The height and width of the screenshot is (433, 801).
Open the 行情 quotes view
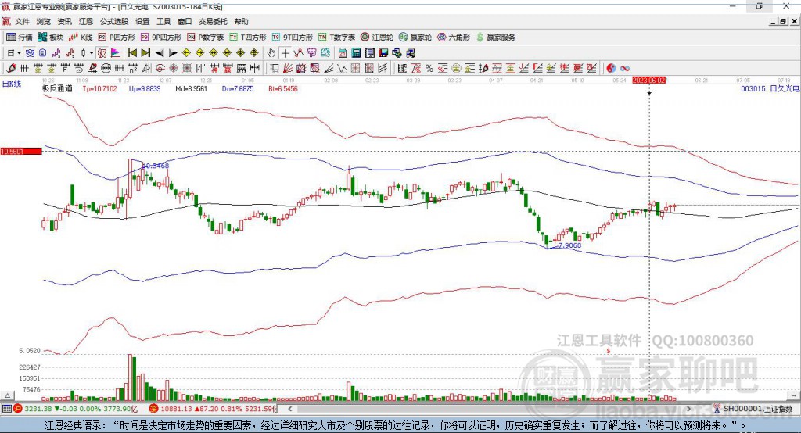(20, 38)
